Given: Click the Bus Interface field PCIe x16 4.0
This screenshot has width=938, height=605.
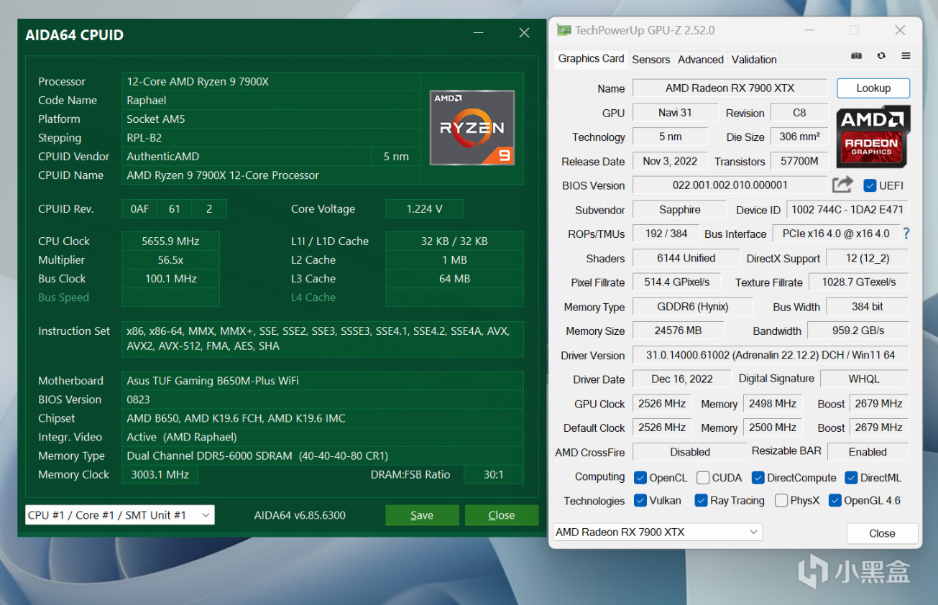Looking at the screenshot, I should pos(835,234).
